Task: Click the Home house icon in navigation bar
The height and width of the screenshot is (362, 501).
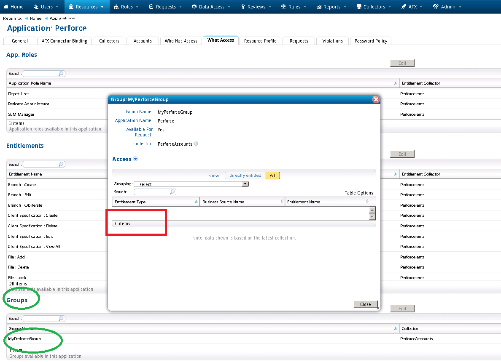Action: [x=6, y=7]
